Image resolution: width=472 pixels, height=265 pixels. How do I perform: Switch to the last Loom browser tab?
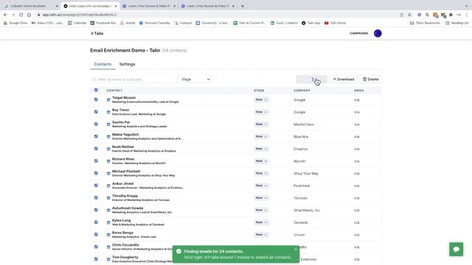pos(208,6)
